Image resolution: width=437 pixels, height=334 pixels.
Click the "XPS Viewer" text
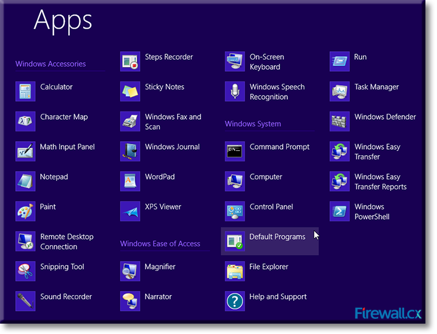tap(163, 207)
